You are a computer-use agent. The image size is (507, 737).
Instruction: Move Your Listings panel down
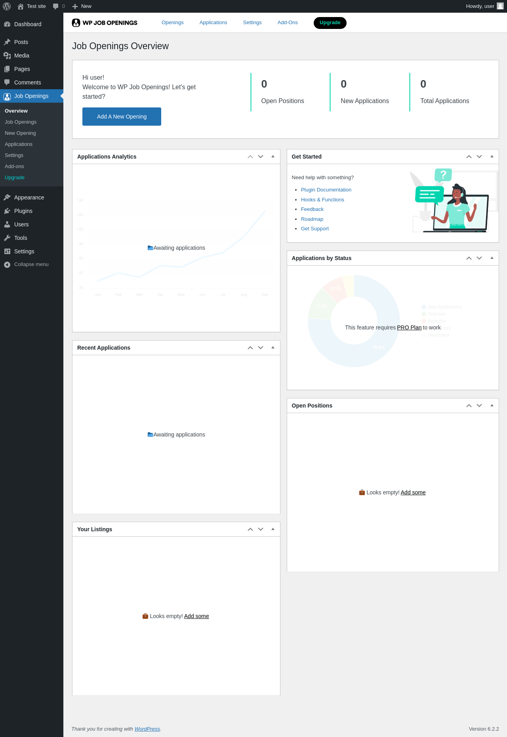click(261, 529)
